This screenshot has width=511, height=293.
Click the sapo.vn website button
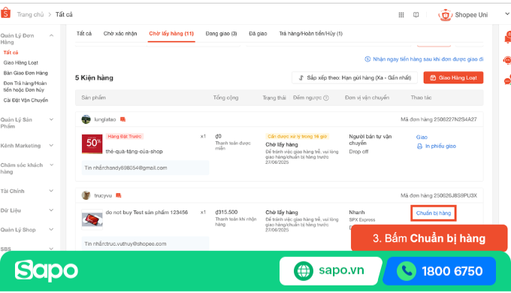pos(331,270)
